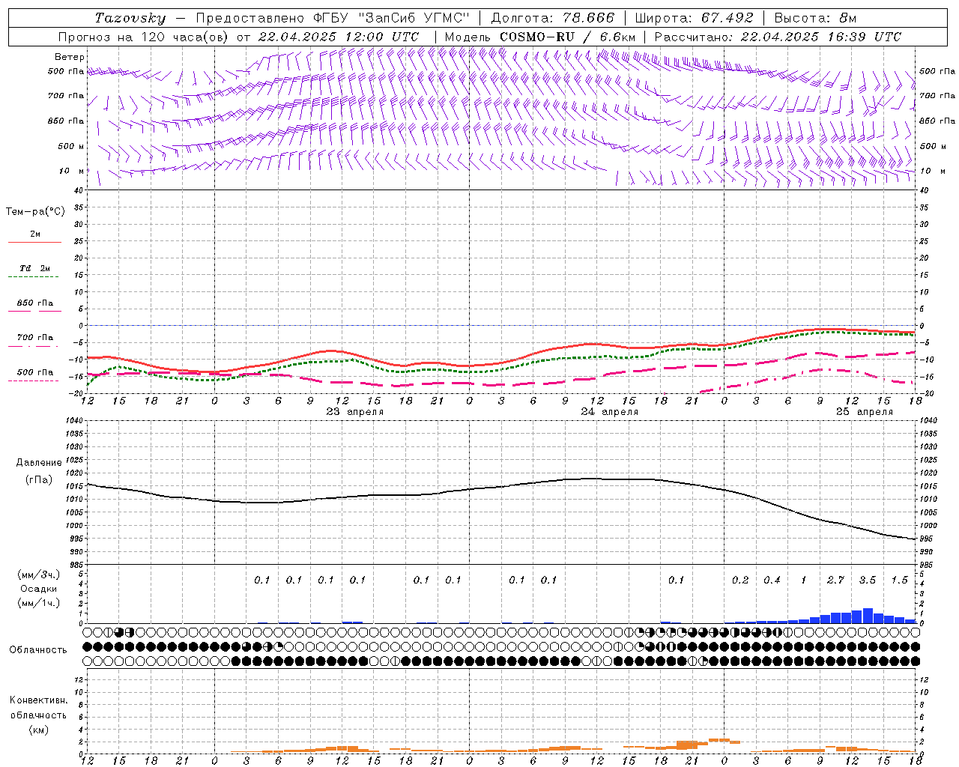Click "Рассчитано: 22.04.2025 16:39 UTC" timestamp
This screenshot has height=767, width=959.
pyautogui.click(x=778, y=37)
